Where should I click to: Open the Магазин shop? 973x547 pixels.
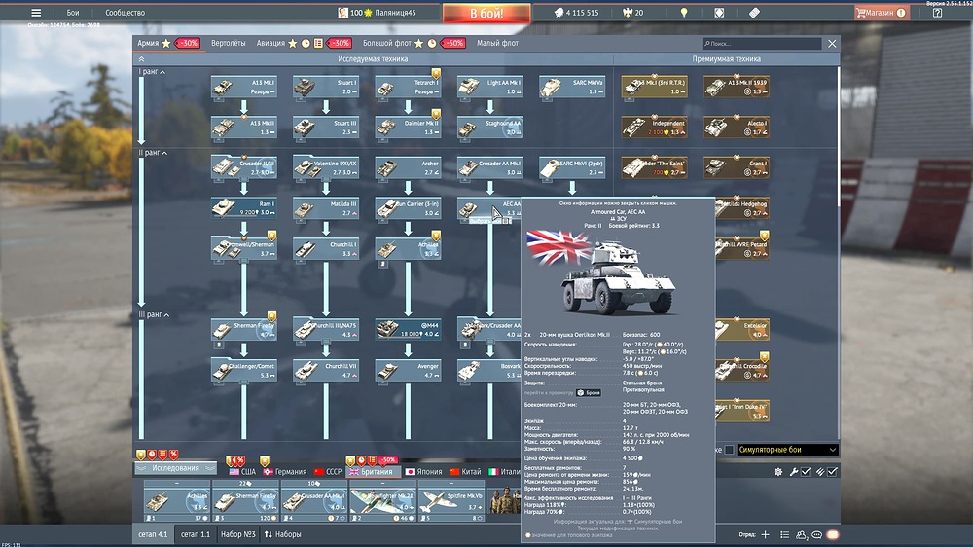pyautogui.click(x=882, y=13)
